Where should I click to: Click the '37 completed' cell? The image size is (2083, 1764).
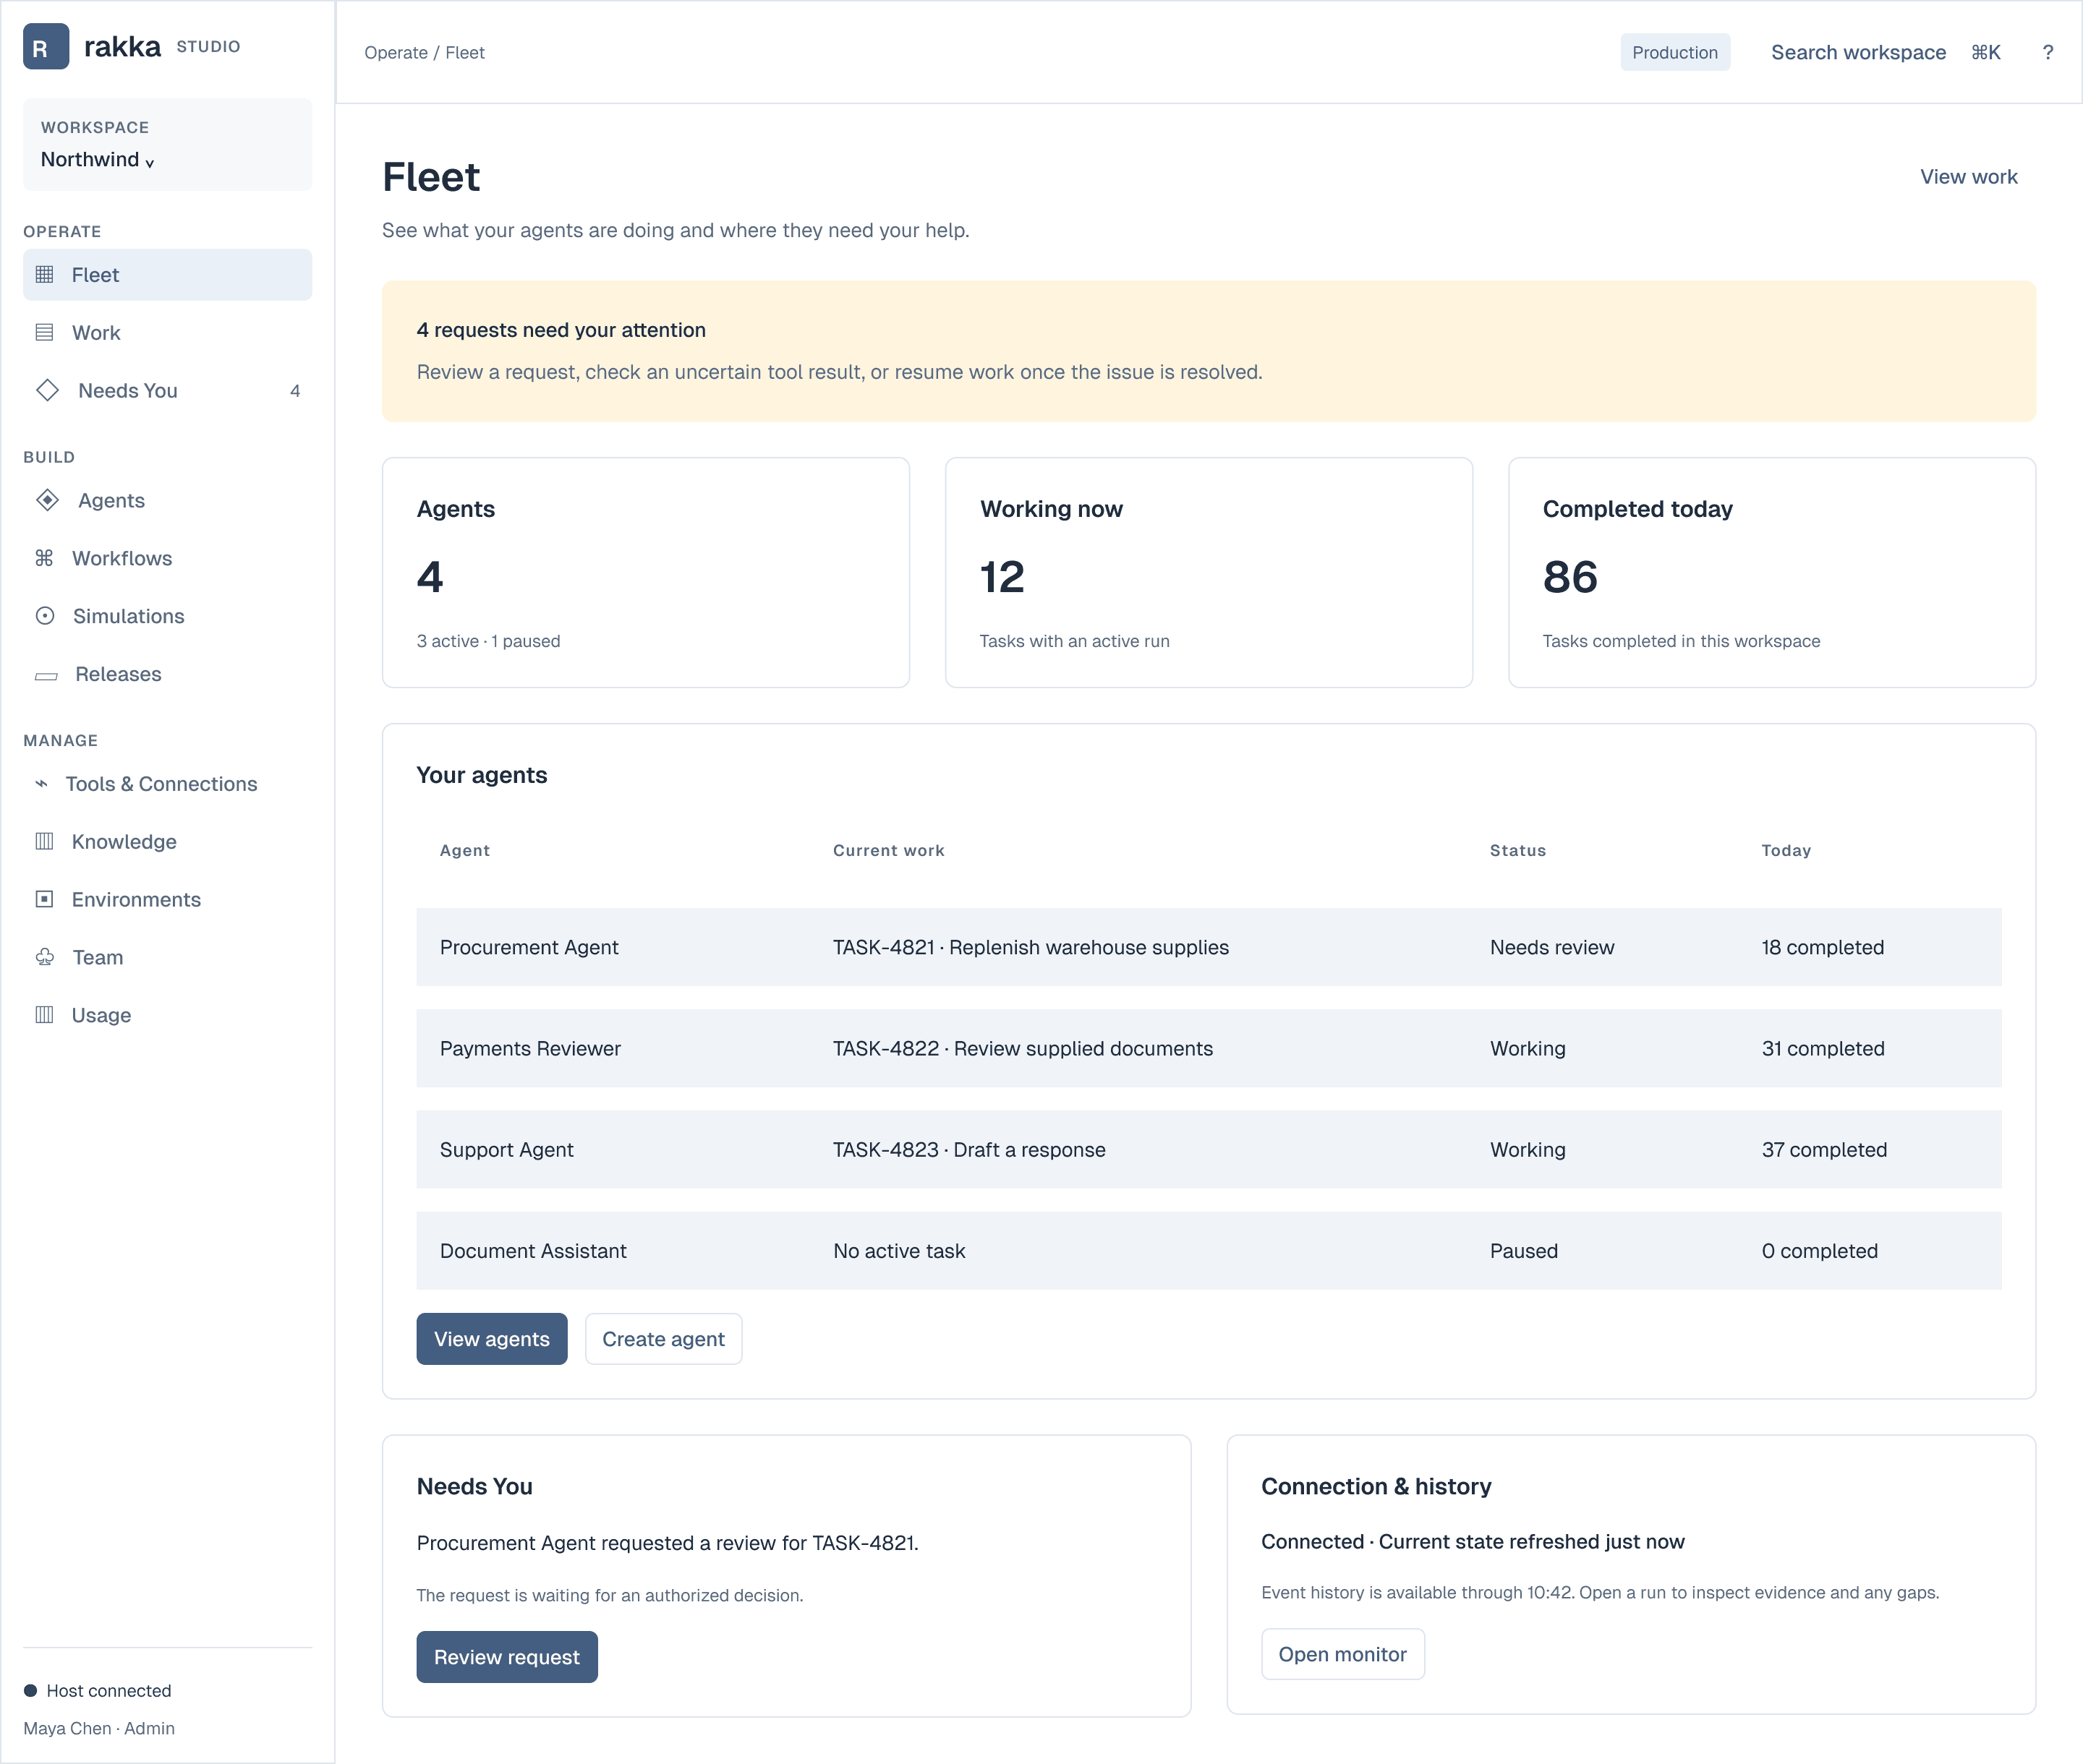pos(1824,1150)
